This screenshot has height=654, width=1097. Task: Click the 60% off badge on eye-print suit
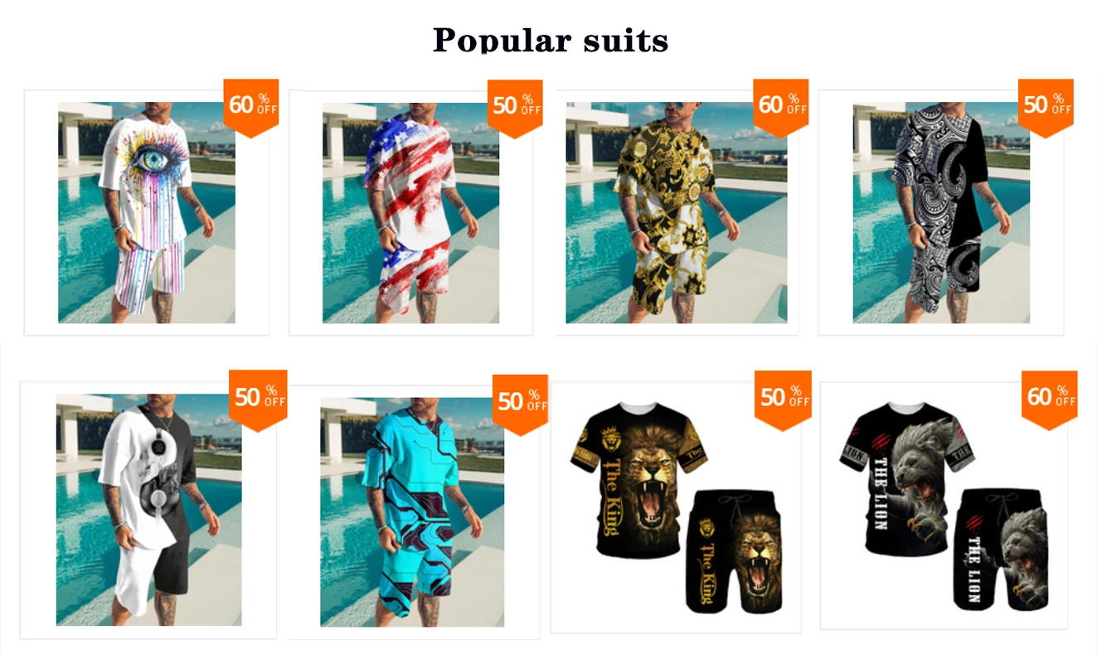251,107
